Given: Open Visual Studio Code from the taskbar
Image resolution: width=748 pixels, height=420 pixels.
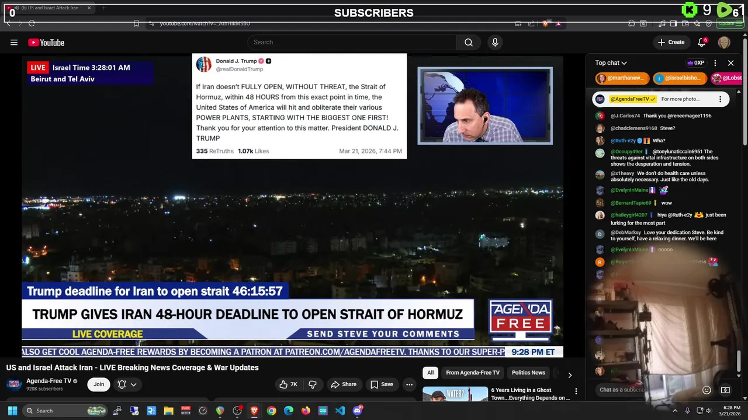Looking at the screenshot, I should click(x=340, y=411).
